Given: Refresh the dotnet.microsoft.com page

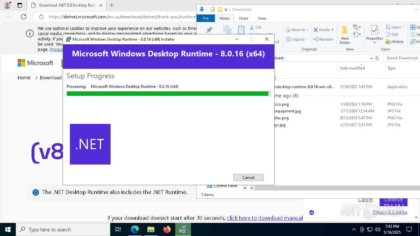Looking at the screenshot, I should point(24,17).
